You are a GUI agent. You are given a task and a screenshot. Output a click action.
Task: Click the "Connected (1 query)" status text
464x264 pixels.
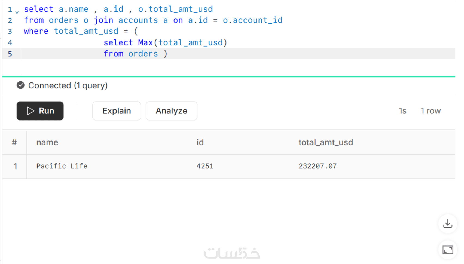pyautogui.click(x=68, y=85)
